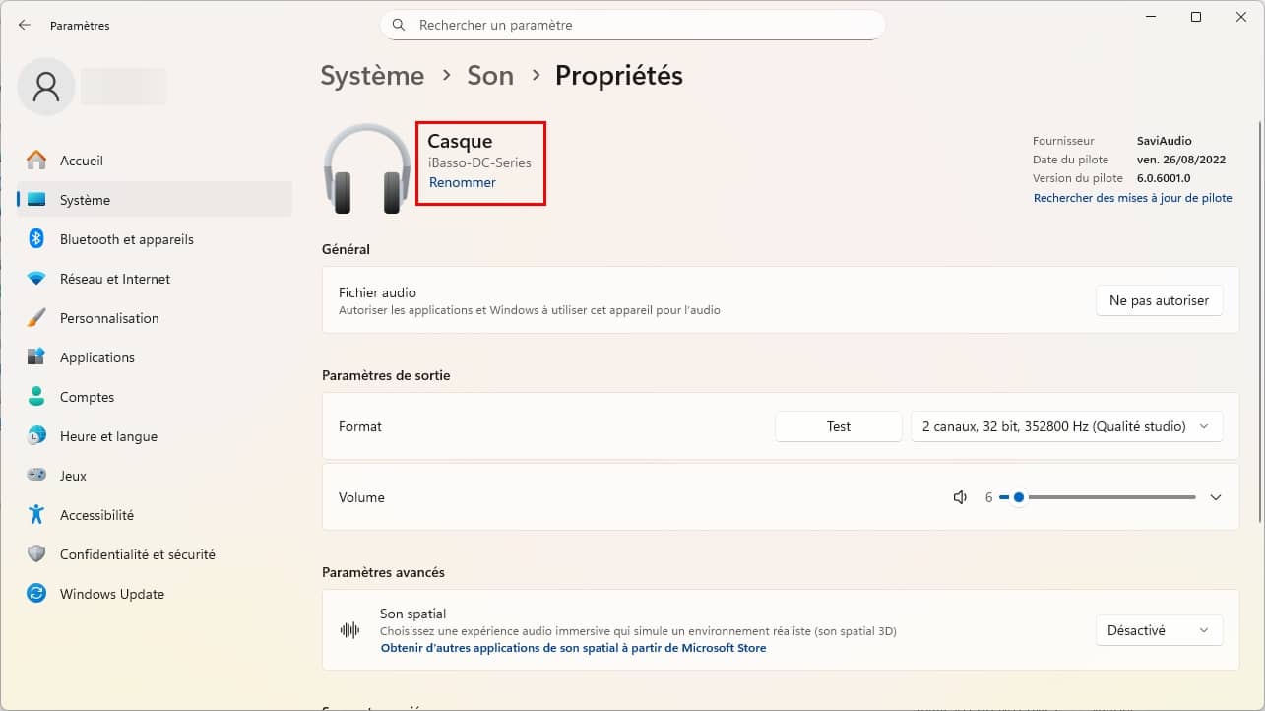Image resolution: width=1265 pixels, height=711 pixels.
Task: Open the Windows Update sync icon
Action: pyautogui.click(x=36, y=594)
